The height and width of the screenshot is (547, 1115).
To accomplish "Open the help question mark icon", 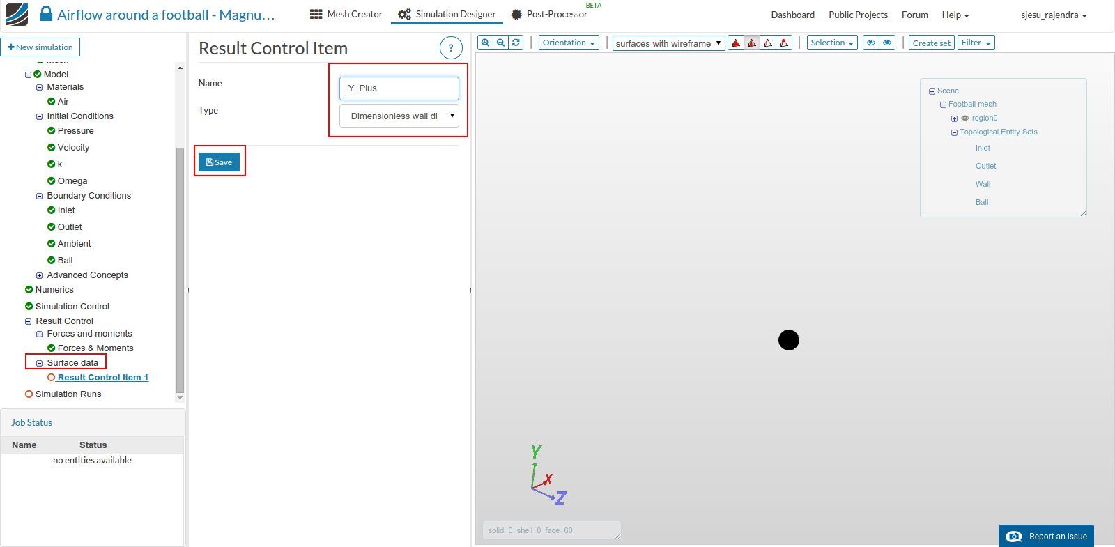I will click(x=451, y=48).
